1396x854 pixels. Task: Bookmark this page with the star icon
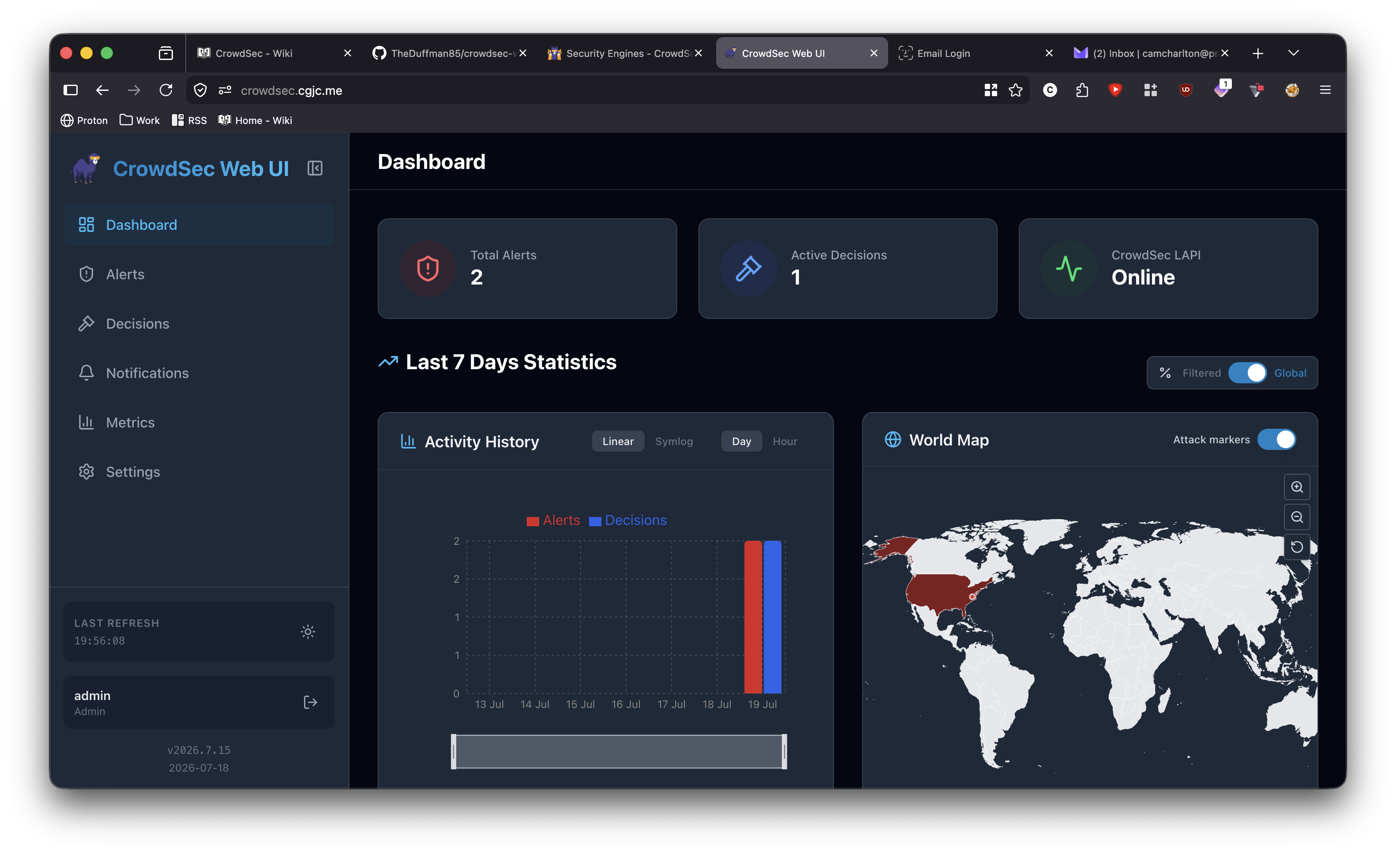click(x=1016, y=90)
